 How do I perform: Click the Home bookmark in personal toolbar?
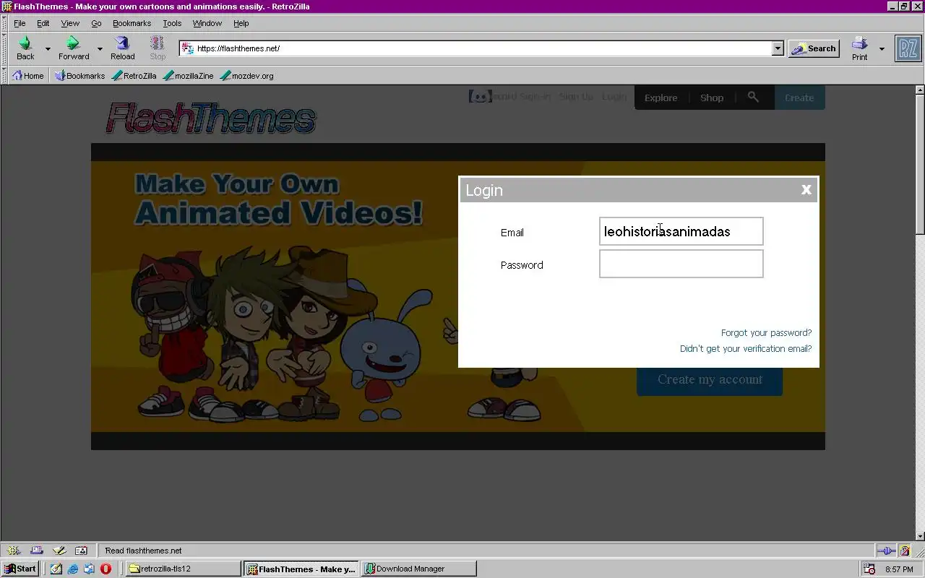28,75
